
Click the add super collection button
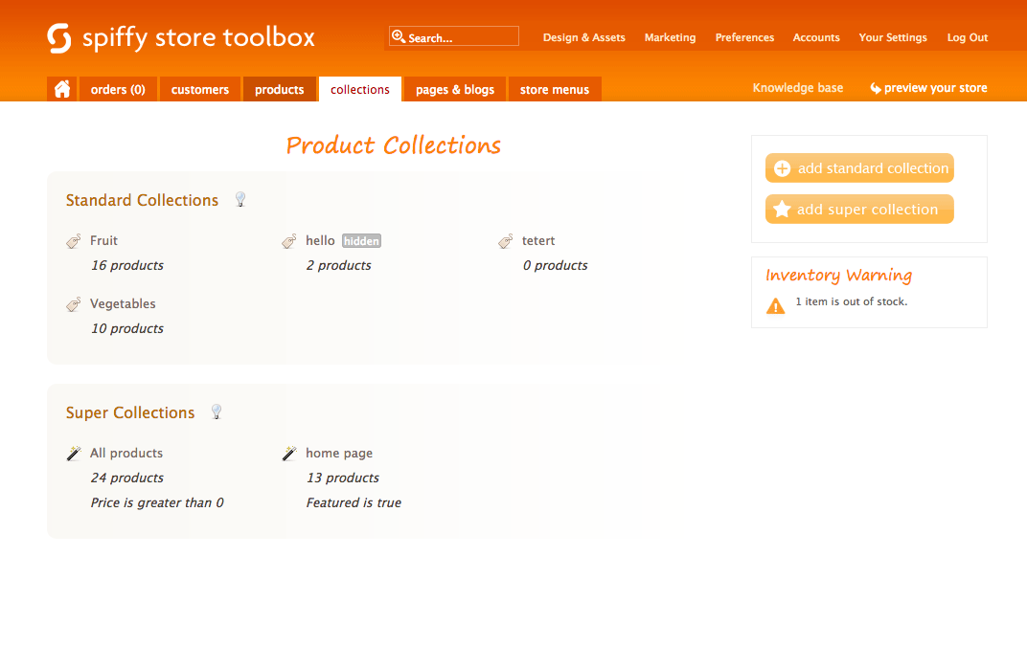tap(859, 210)
